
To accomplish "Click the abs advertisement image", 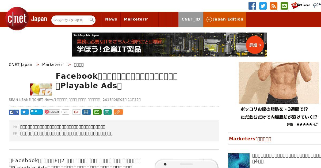I will pyautogui.click(x=279, y=83).
